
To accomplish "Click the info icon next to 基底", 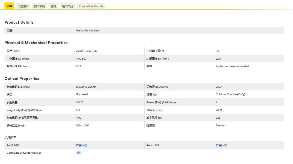I will pos(155,94).
